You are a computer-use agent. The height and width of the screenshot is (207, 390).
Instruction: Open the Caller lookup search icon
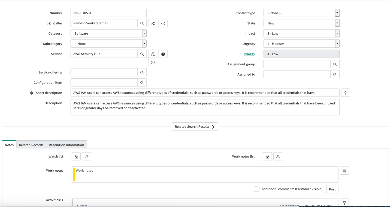(142, 23)
